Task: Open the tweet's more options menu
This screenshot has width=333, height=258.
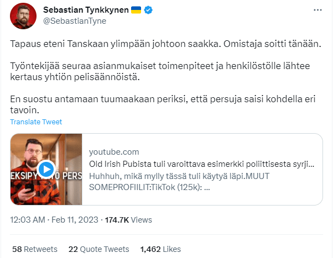Action: click(x=316, y=10)
